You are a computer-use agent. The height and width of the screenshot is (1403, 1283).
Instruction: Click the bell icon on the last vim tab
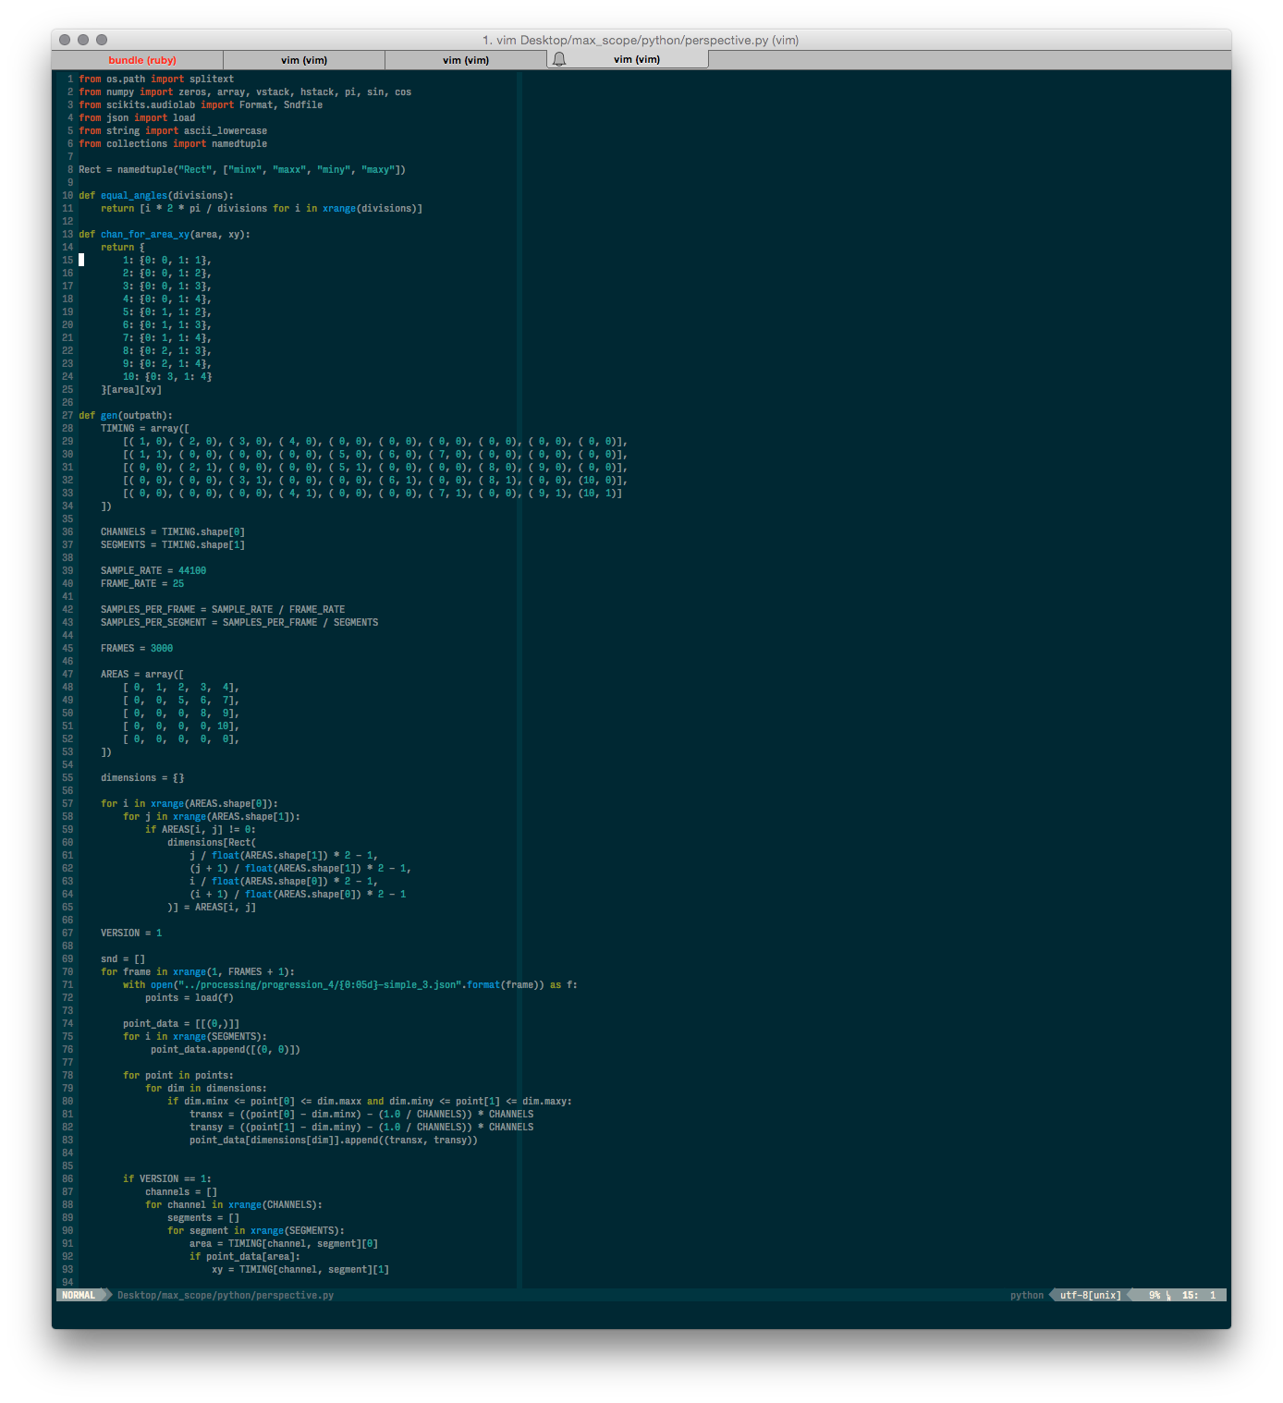(x=559, y=59)
